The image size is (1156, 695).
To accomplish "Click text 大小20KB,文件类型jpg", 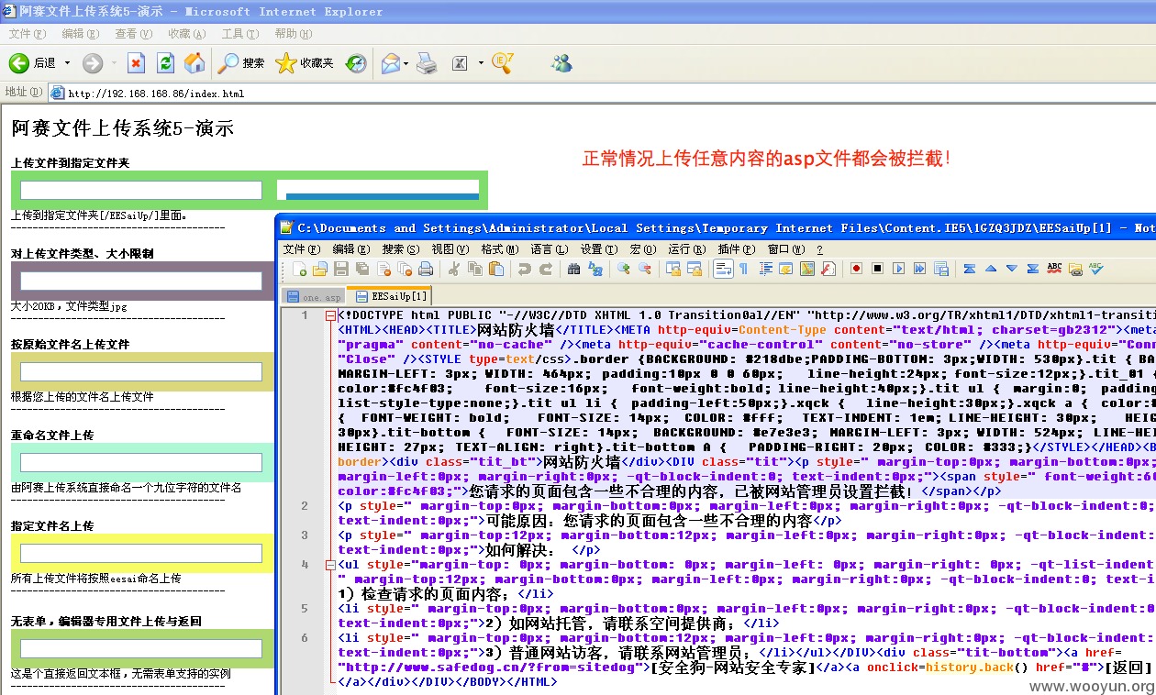I will [x=69, y=306].
